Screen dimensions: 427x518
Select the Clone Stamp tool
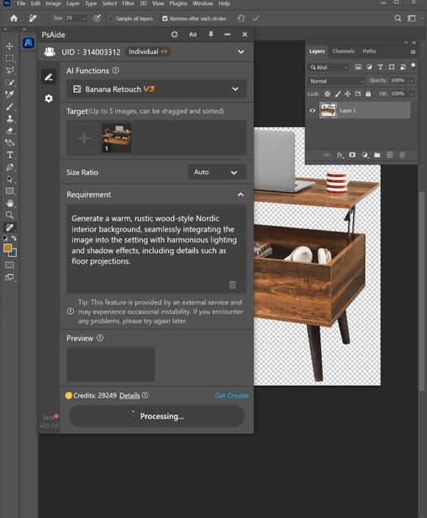(9, 119)
